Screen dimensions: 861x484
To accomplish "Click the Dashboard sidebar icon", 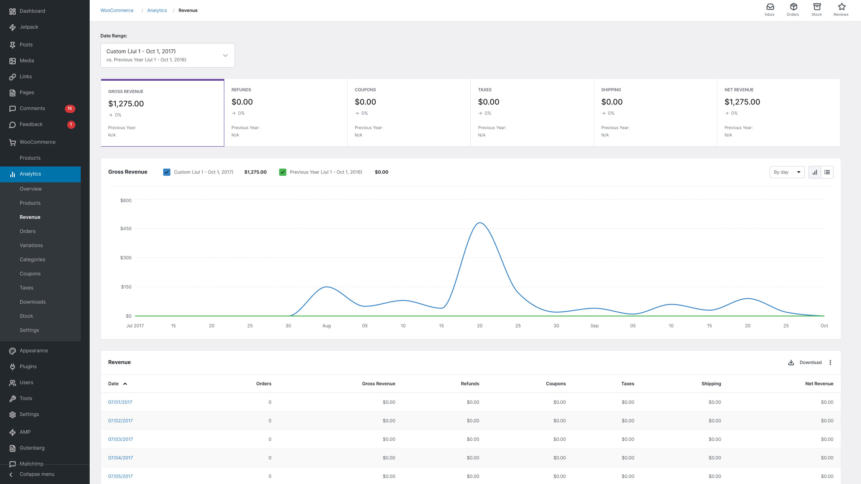I will [13, 11].
